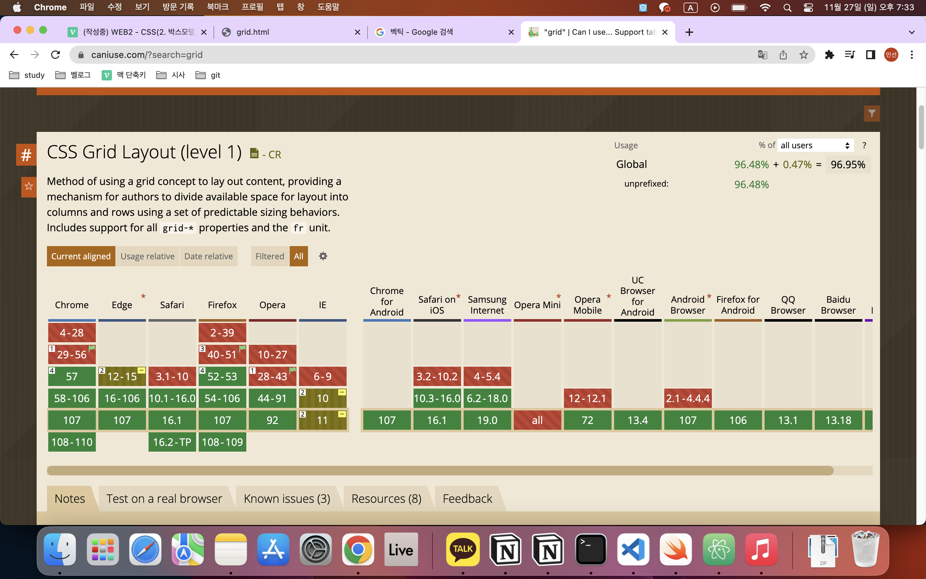Open Visual Studio Code from dock

(x=633, y=549)
